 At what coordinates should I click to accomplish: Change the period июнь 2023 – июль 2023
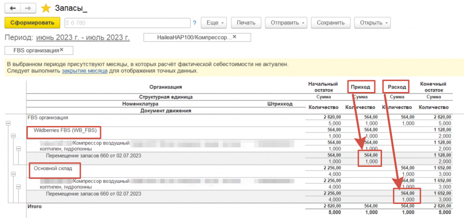82,37
